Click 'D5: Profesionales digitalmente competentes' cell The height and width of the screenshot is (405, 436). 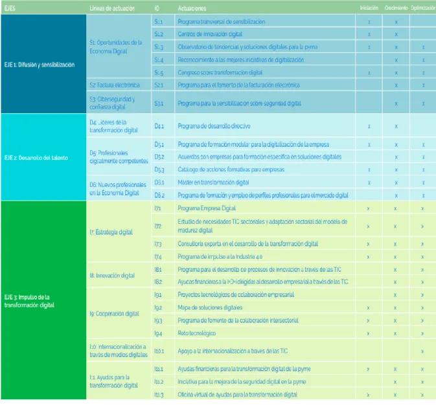(x=119, y=157)
